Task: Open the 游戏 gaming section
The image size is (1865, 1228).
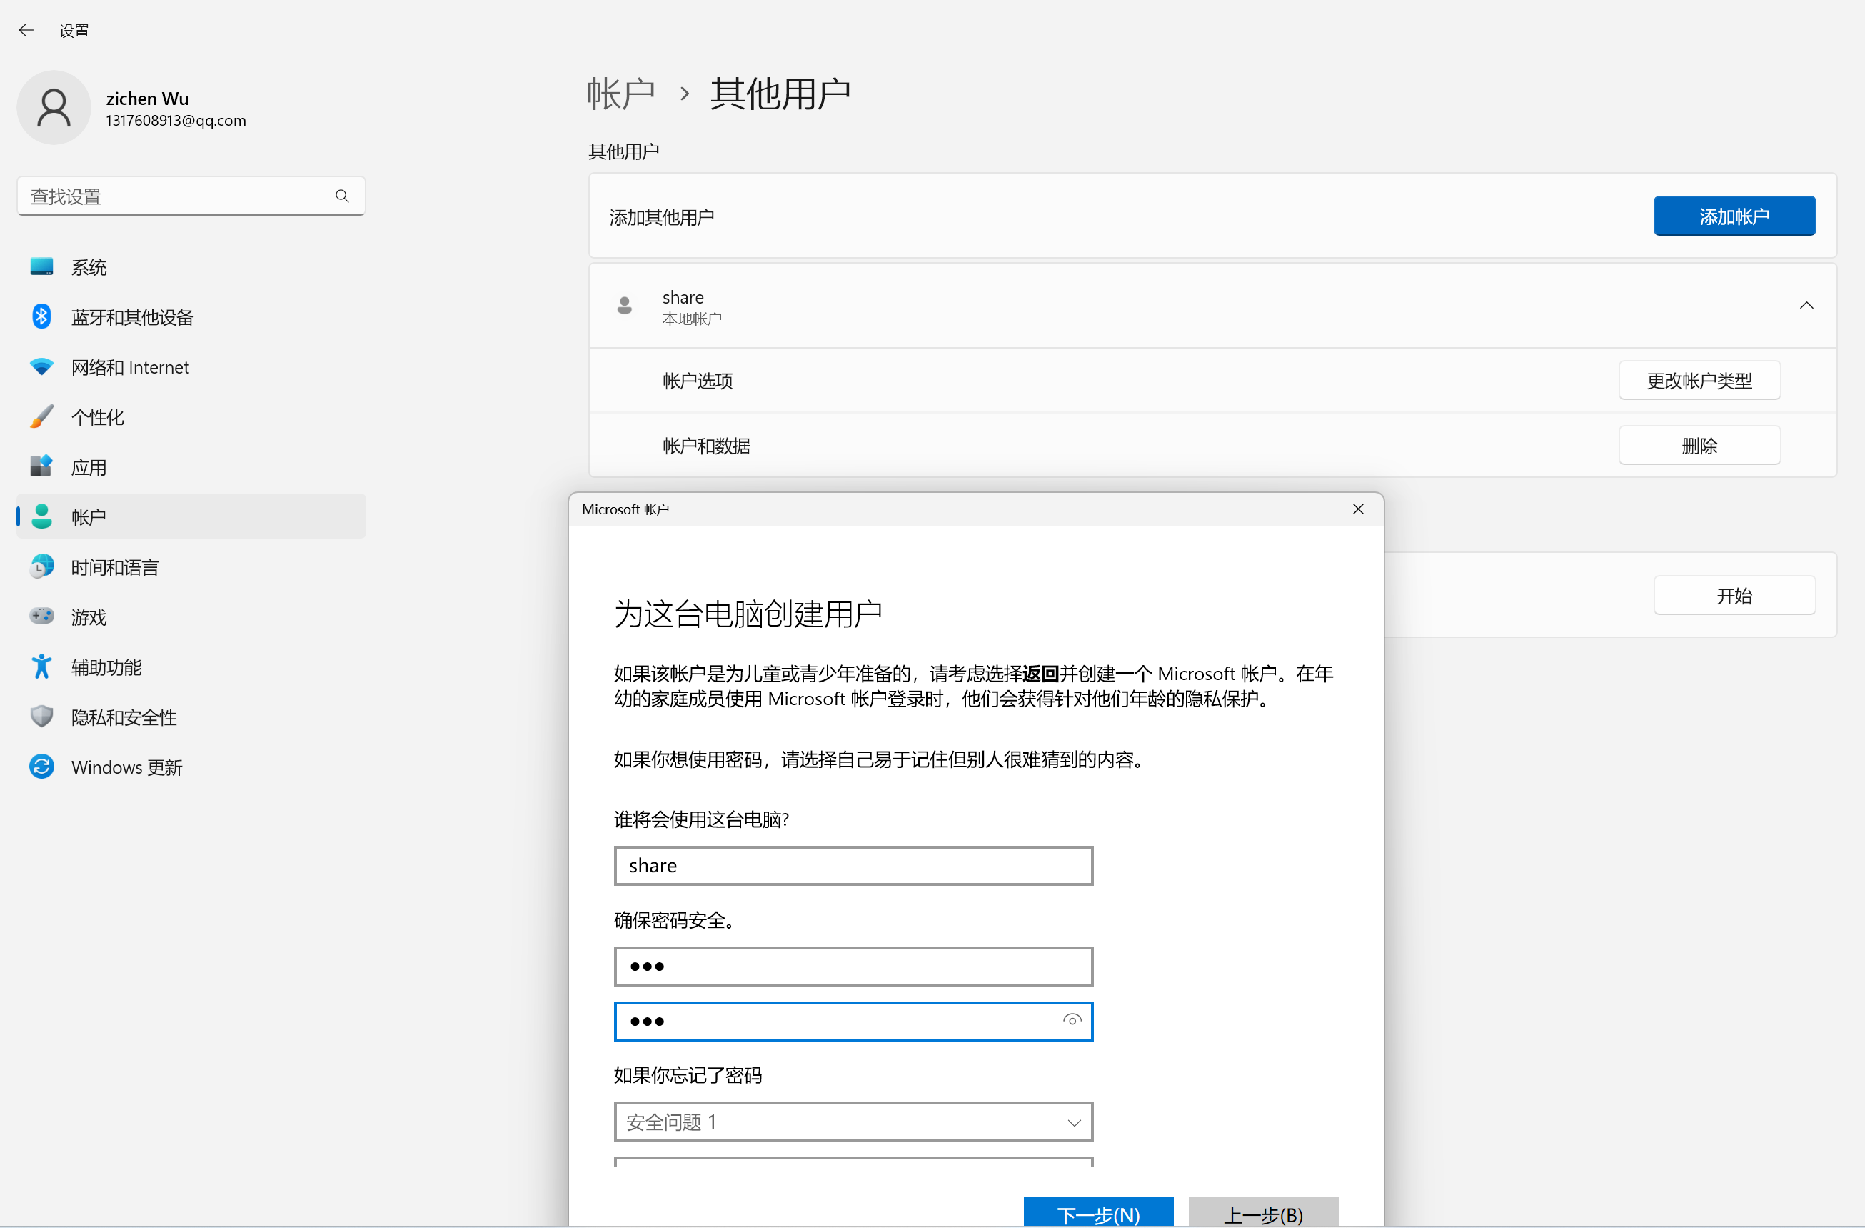Action: [x=89, y=617]
